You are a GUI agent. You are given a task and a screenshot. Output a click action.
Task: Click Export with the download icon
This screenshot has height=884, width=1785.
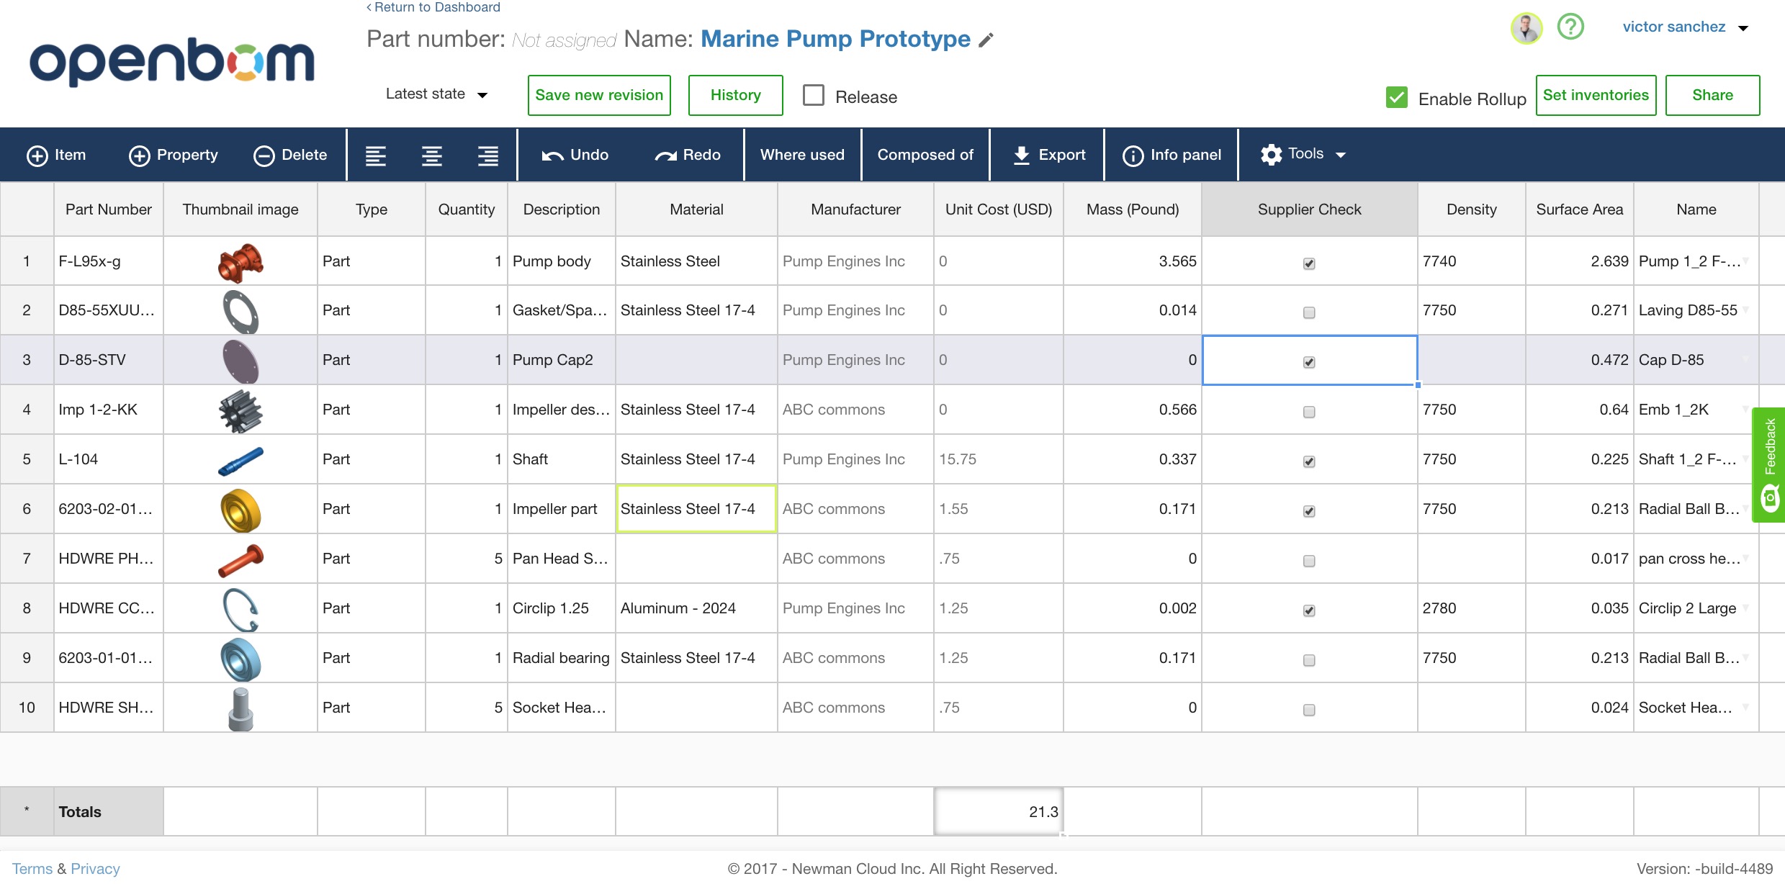coord(1049,155)
